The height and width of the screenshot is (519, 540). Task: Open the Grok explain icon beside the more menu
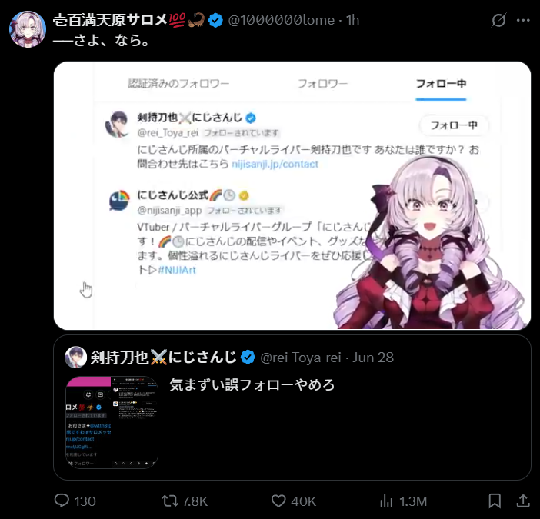[x=498, y=20]
